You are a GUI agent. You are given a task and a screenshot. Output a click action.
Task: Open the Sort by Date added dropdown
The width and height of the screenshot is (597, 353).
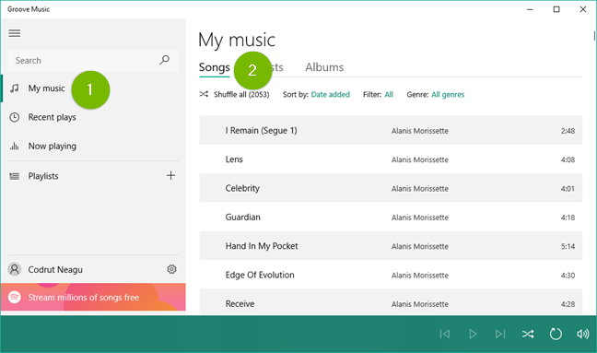point(331,94)
